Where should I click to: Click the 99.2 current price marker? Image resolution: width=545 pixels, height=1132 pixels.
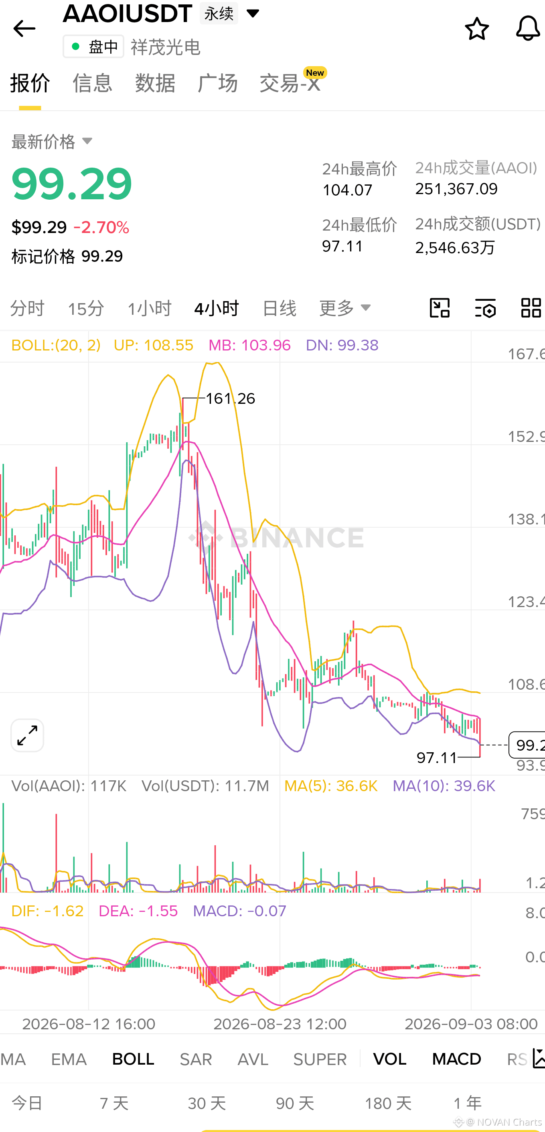[x=527, y=745]
